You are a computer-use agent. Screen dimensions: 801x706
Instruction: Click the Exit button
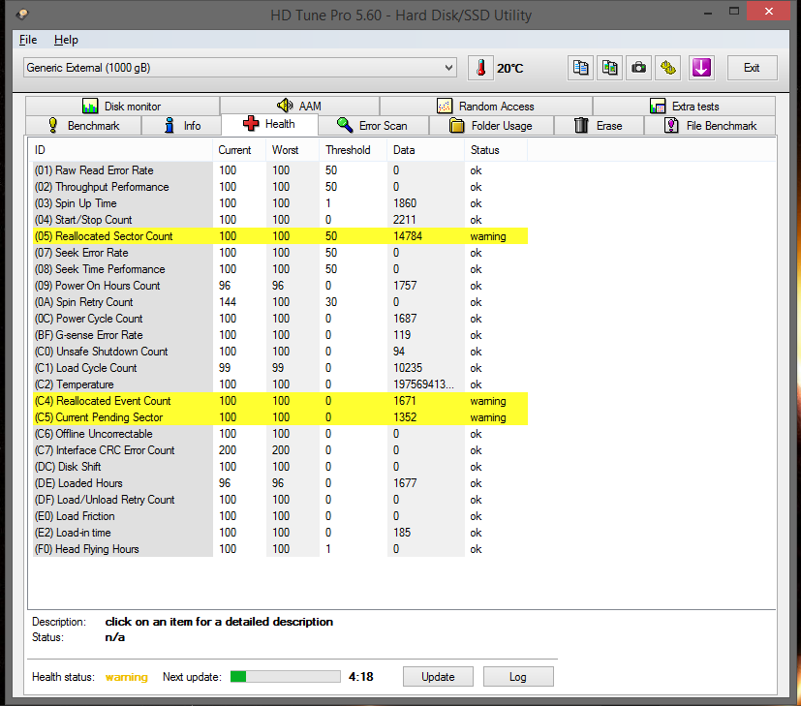tap(752, 68)
